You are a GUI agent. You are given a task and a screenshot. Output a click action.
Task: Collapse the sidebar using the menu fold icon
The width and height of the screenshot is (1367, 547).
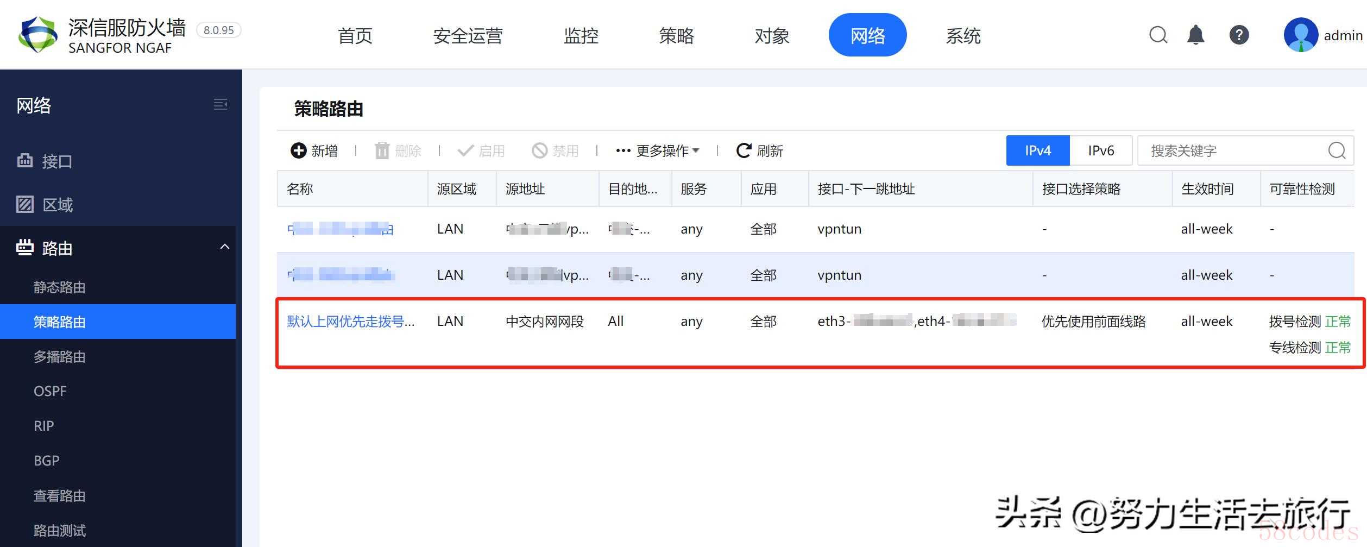(220, 104)
